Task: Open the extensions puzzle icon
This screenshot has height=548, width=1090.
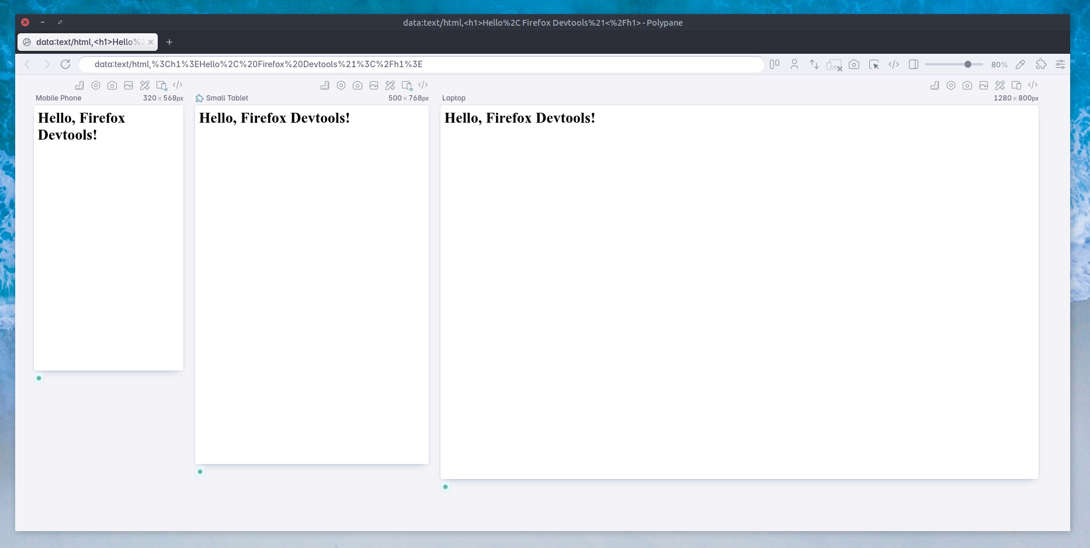Action: coord(1041,64)
